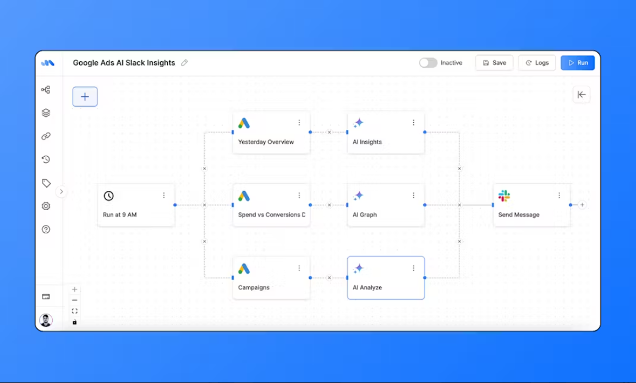Image resolution: width=636 pixels, height=383 pixels.
Task: Select the Campaigns node label
Action: [x=254, y=288]
